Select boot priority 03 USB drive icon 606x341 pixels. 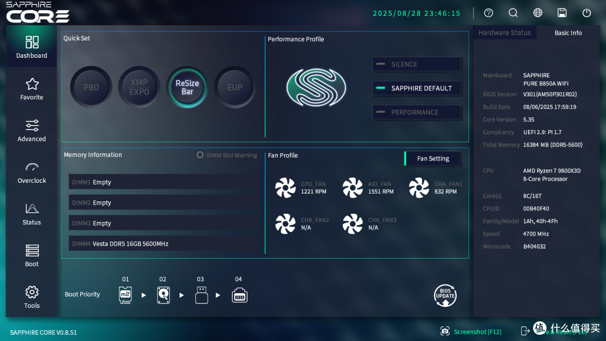(201, 295)
